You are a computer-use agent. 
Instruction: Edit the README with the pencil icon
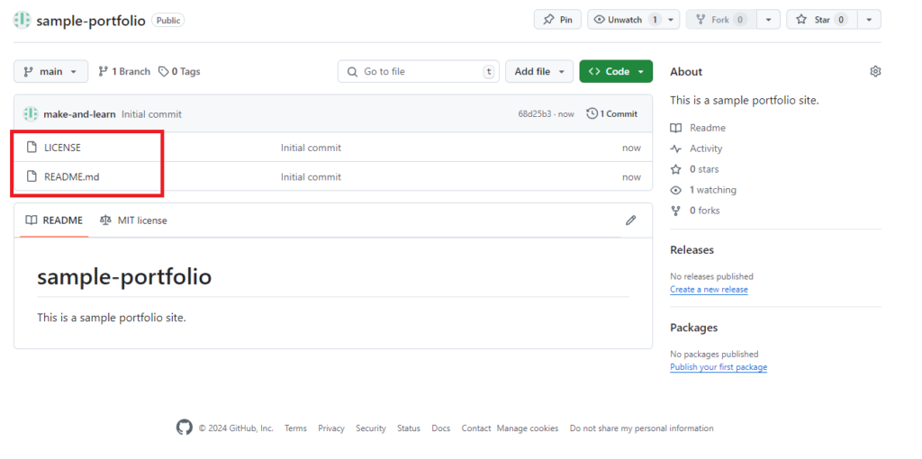pos(631,220)
